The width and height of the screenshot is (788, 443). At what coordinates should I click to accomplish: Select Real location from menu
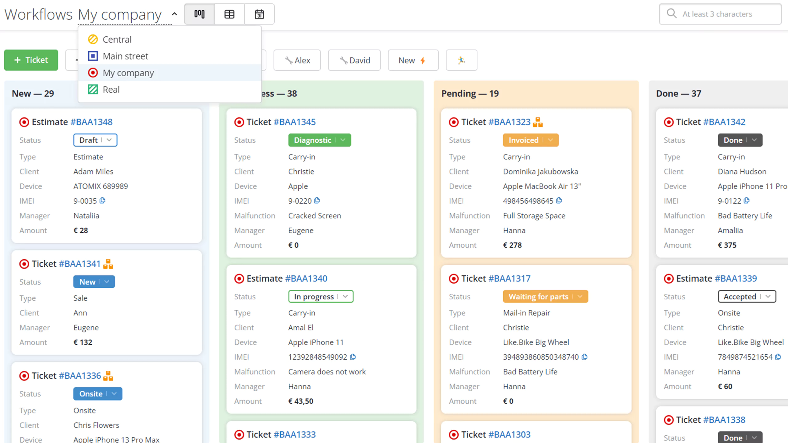point(170,90)
